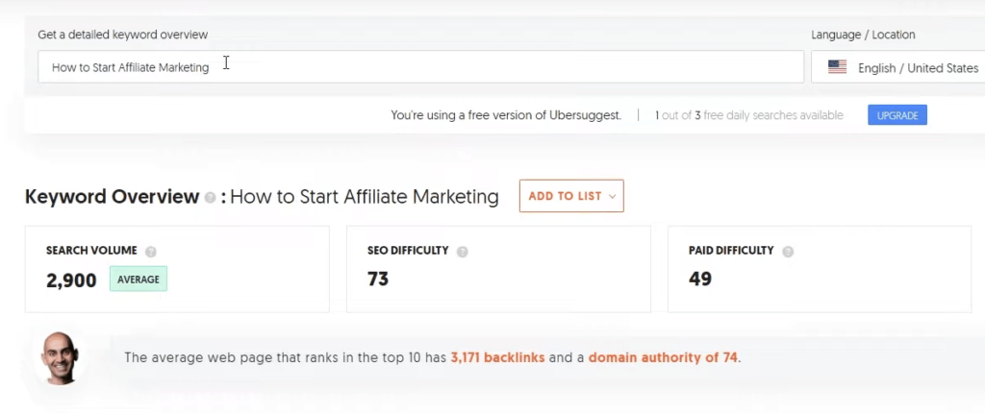Follow the domain authority of 74 link

coord(663,357)
